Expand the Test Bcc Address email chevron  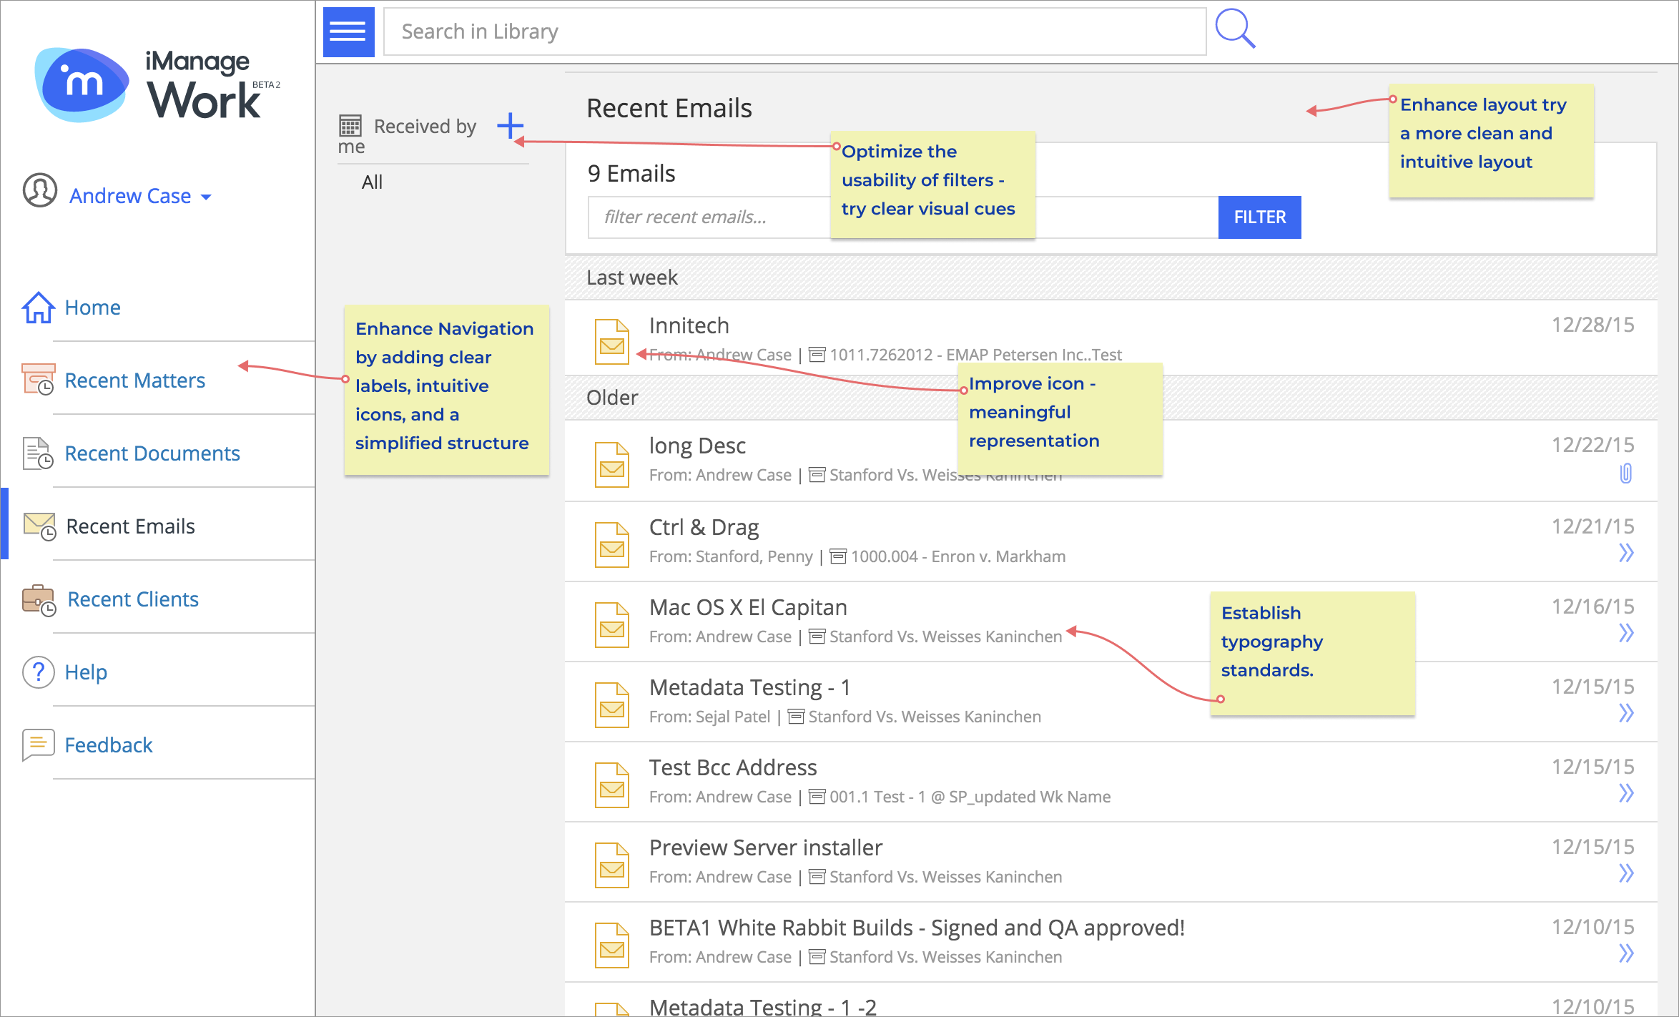pyautogui.click(x=1626, y=793)
